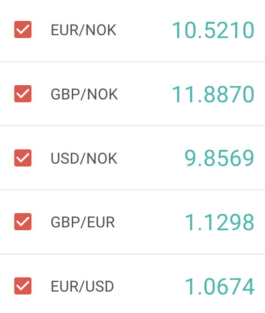
Task: Click the 1.0674 rate value
Action: tap(219, 286)
